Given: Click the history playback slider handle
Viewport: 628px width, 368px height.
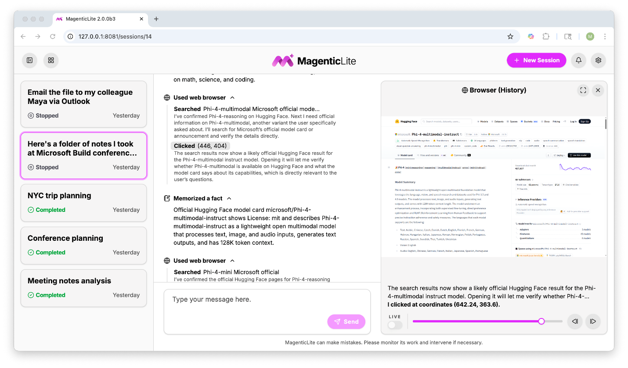Looking at the screenshot, I should point(541,322).
